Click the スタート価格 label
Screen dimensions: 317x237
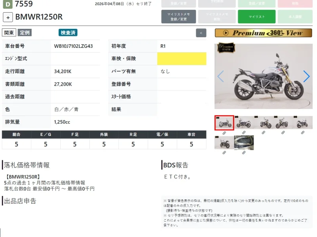point(121,96)
